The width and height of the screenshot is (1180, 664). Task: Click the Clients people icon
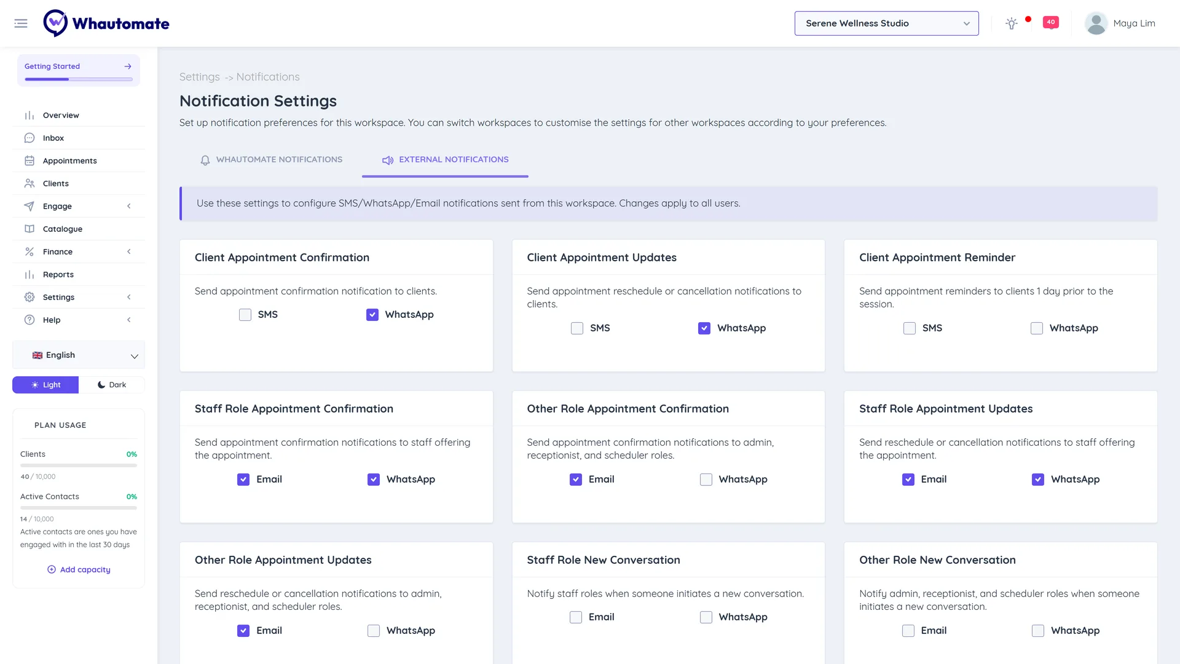point(29,183)
